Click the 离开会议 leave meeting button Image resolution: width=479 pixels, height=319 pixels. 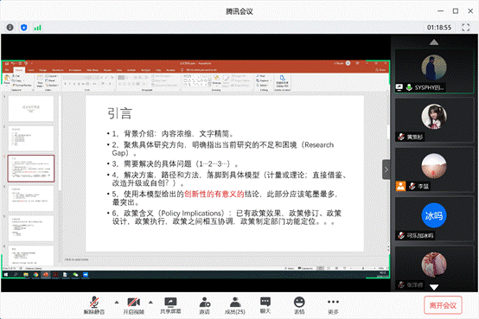[443, 305]
